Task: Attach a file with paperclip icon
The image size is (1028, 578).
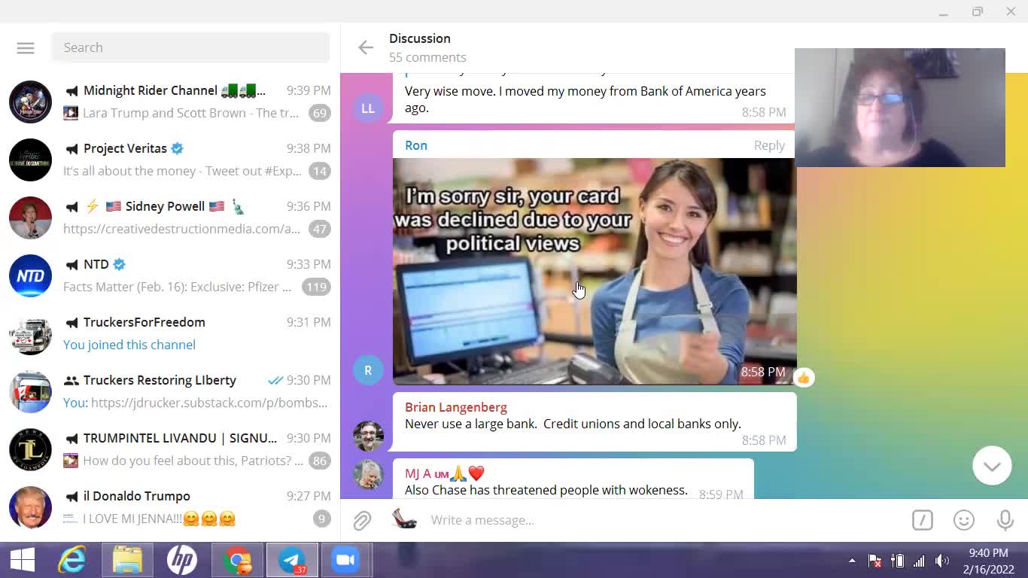Action: click(x=362, y=520)
